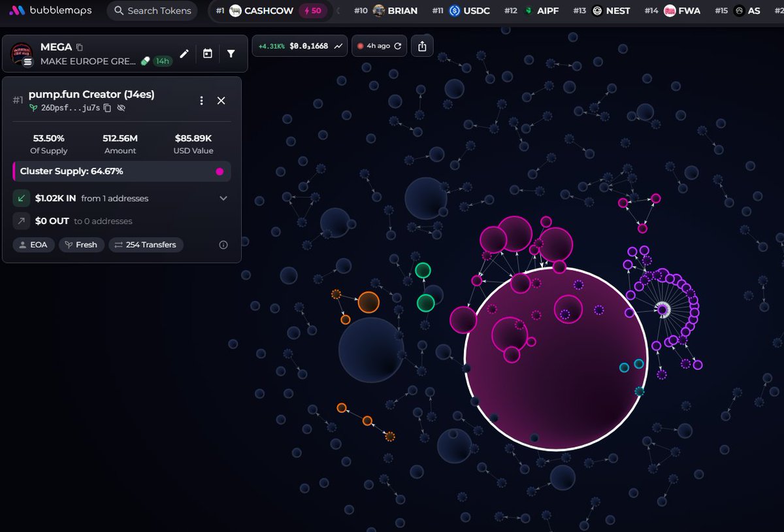784x532 pixels.
Task: Click the EOA tag button
Action: (x=33, y=245)
